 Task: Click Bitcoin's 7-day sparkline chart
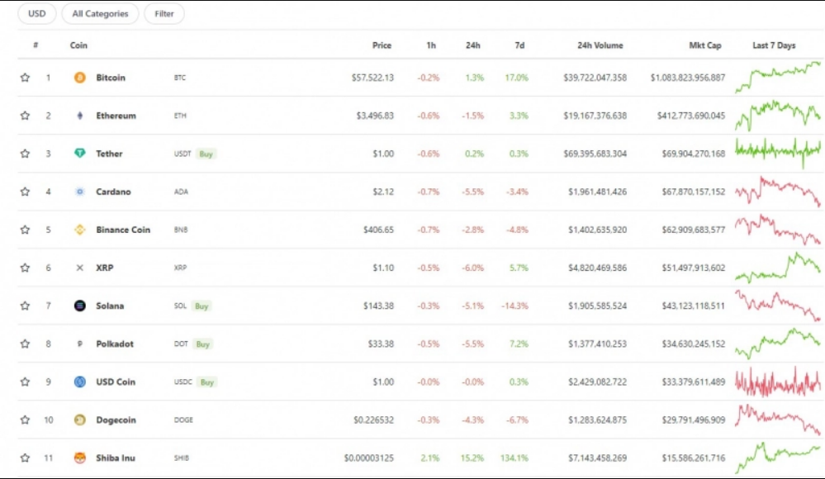778,78
